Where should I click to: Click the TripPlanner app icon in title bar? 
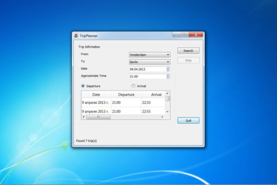(x=76, y=36)
